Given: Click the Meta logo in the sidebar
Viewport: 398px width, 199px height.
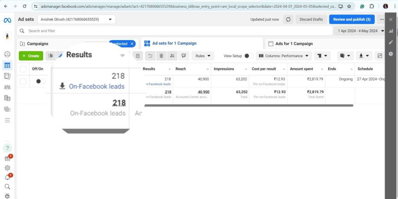Looking at the screenshot, I should 7,20.
